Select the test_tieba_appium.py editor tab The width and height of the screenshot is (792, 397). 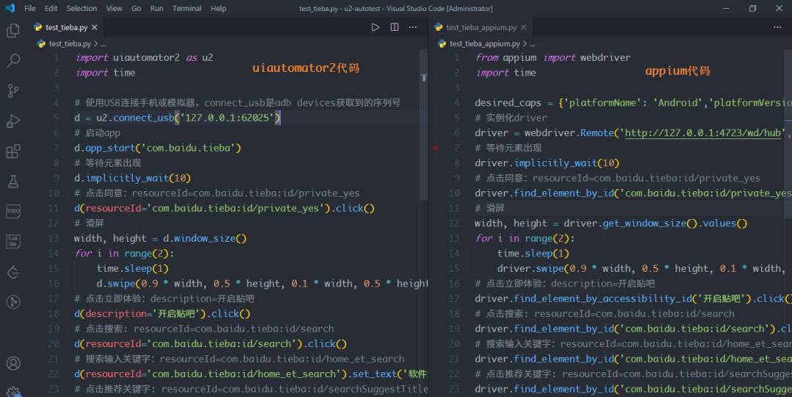click(x=481, y=27)
